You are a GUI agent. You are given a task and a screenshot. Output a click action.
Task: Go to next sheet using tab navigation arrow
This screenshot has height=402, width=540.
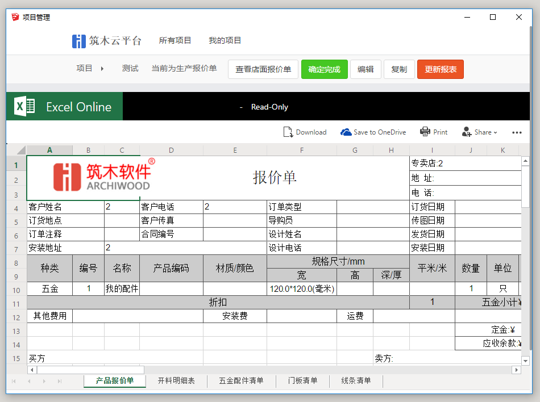click(x=44, y=381)
